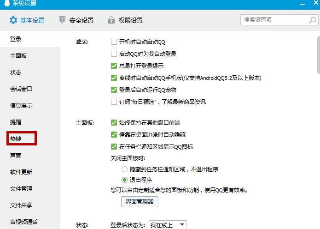Viewport: 320px width, 229px height.
Task: Select 隐藏到任务栏通知区域 radio option
Action: [x=124, y=169]
